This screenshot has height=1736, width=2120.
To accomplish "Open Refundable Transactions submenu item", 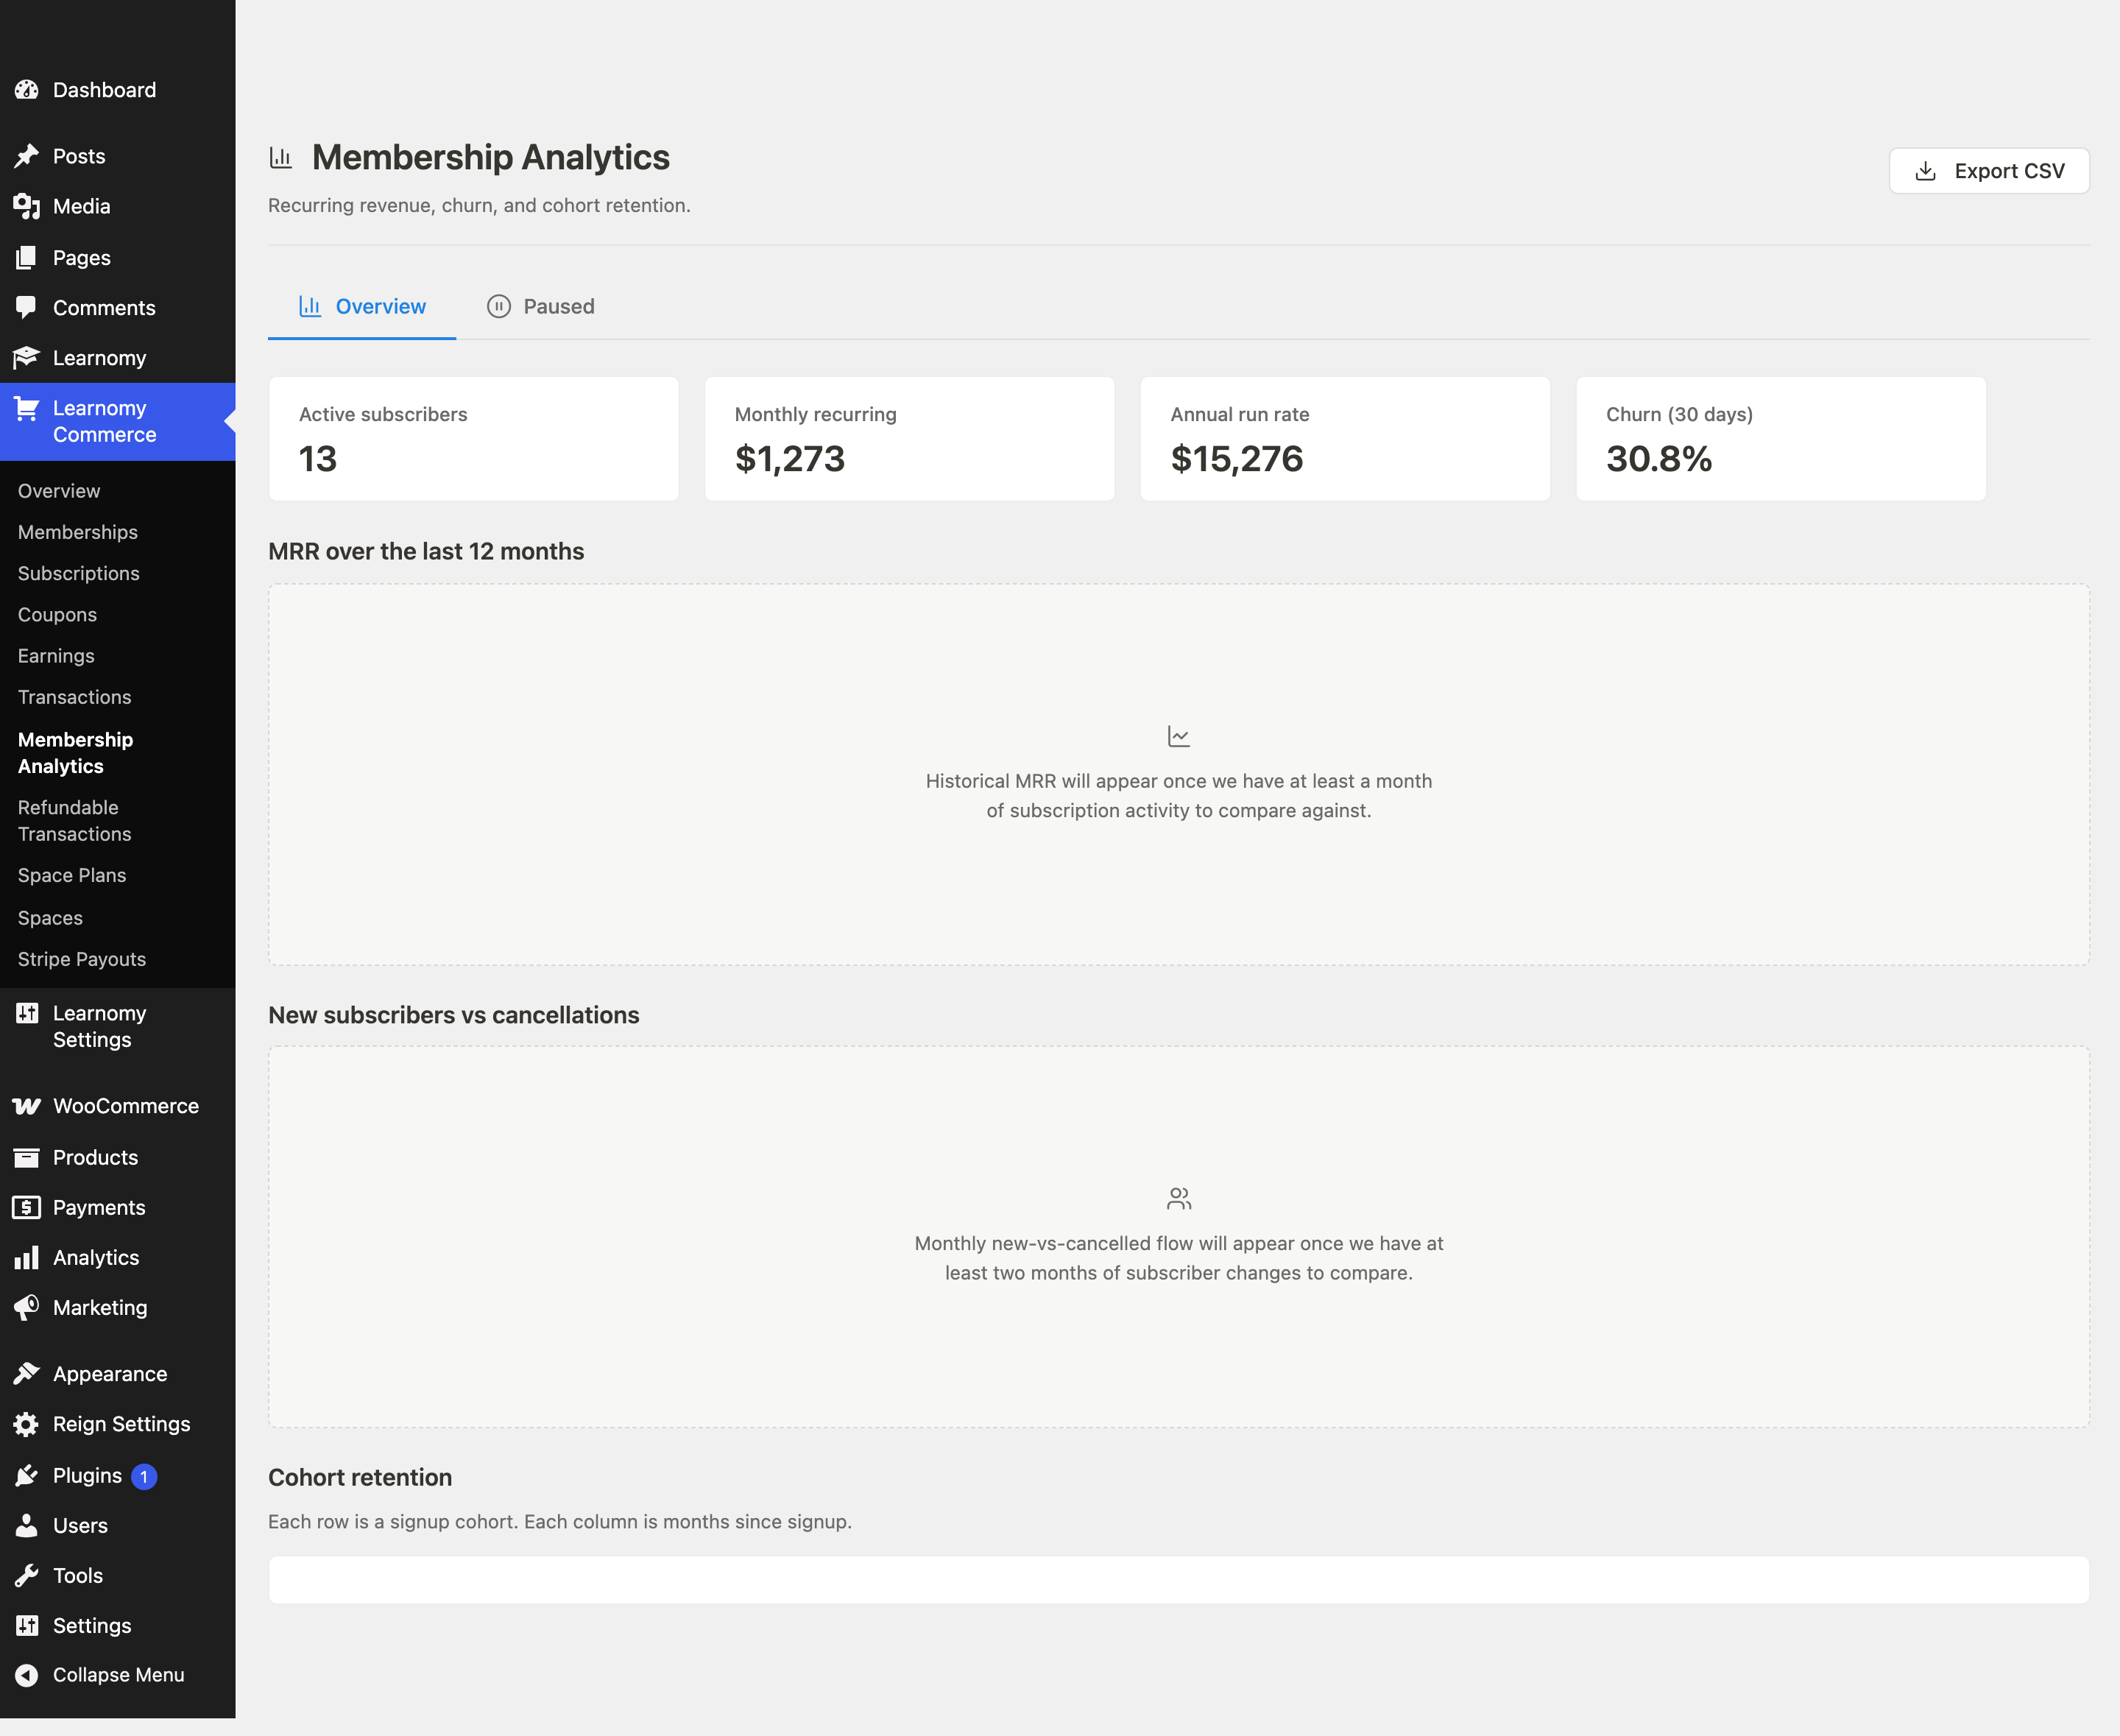I will click(x=75, y=821).
